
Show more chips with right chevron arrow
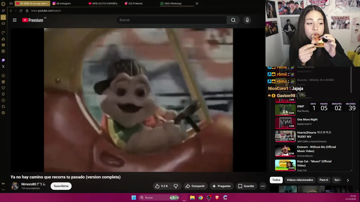[x=348, y=180]
